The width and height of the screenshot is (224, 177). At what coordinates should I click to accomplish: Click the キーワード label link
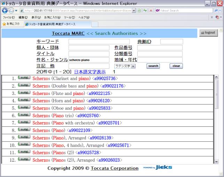pos(48,42)
